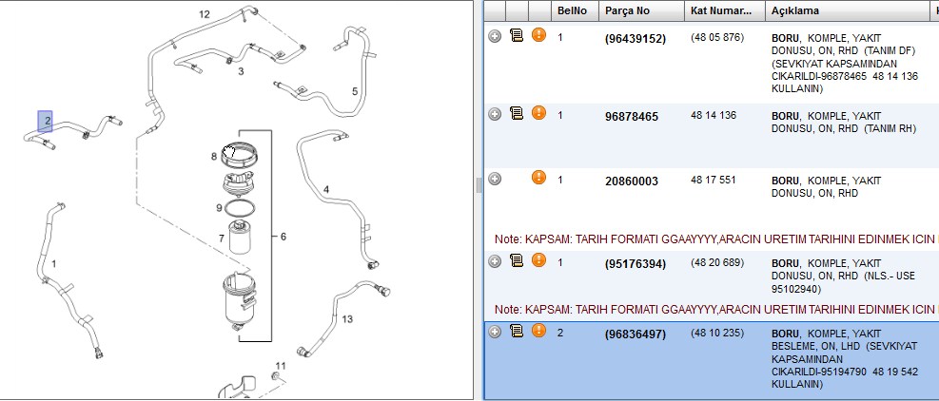
Task: Click the plus icon in the 95176394 row
Action: (495, 261)
